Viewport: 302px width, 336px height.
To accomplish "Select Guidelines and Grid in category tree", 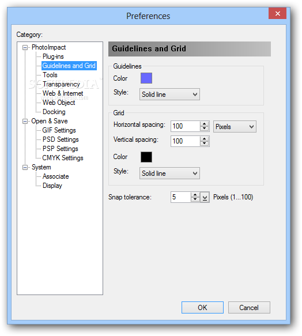I will pyautogui.click(x=69, y=66).
